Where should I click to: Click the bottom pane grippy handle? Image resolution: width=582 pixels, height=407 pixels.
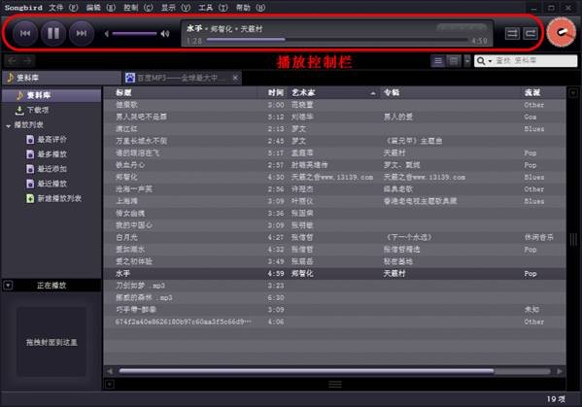point(335,385)
